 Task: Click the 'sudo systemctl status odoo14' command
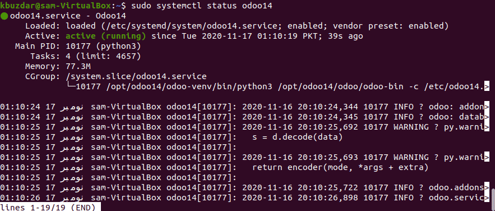point(202,6)
